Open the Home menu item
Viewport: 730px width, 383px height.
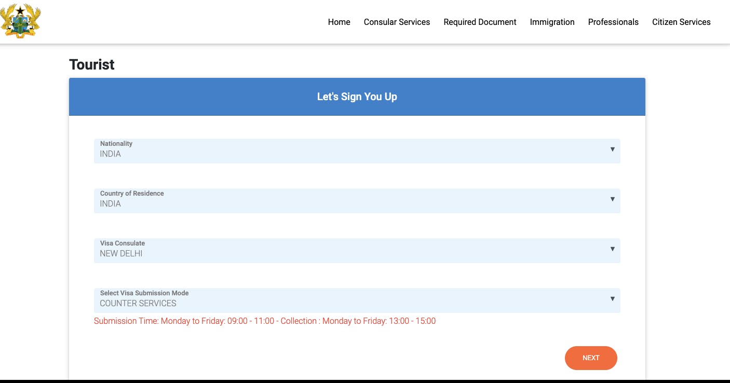[339, 22]
